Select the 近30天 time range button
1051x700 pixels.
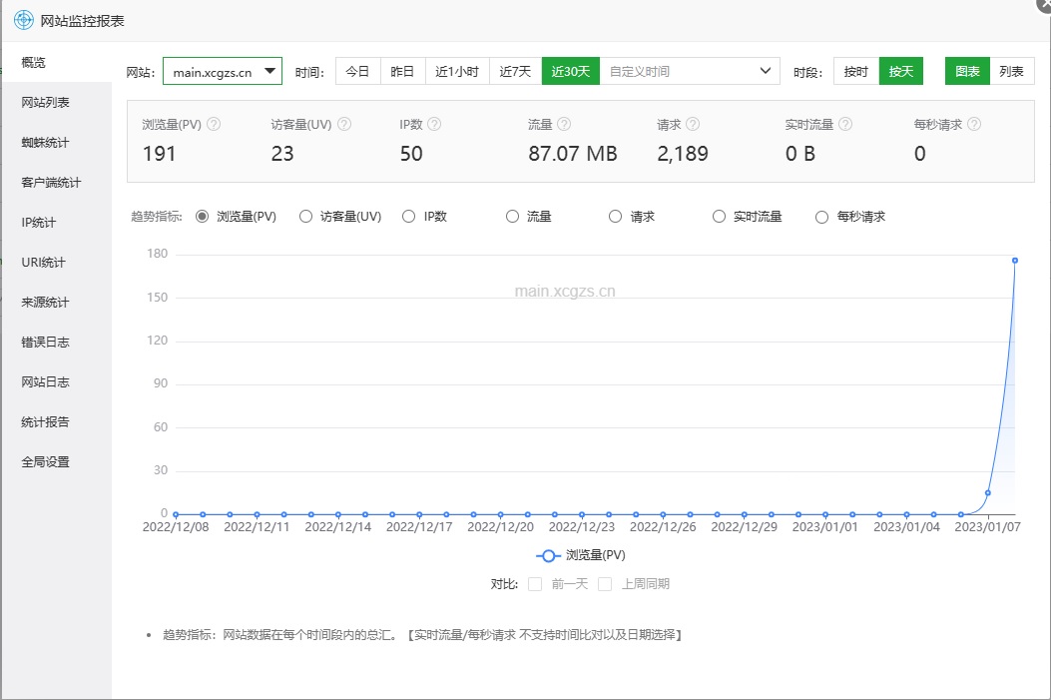[x=570, y=71]
